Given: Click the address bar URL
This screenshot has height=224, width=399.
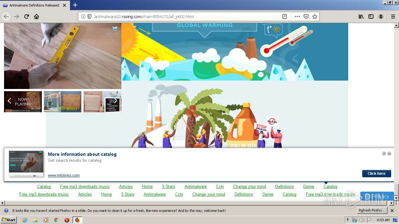Looking at the screenshot, I should point(144,16).
